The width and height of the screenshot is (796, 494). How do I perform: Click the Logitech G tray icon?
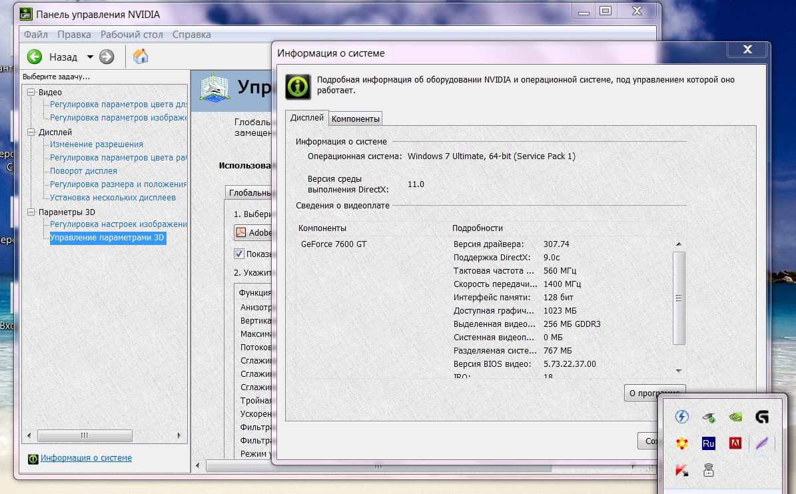(761, 417)
